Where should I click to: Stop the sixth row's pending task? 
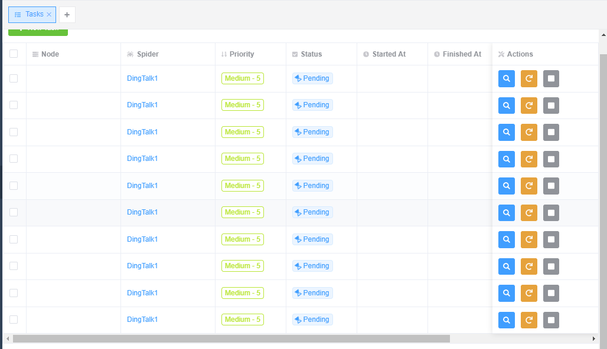(x=551, y=213)
